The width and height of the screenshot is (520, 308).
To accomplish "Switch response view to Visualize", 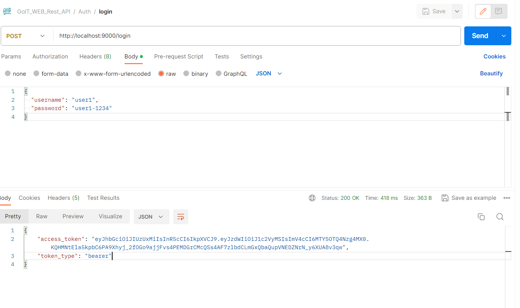I will [110, 216].
